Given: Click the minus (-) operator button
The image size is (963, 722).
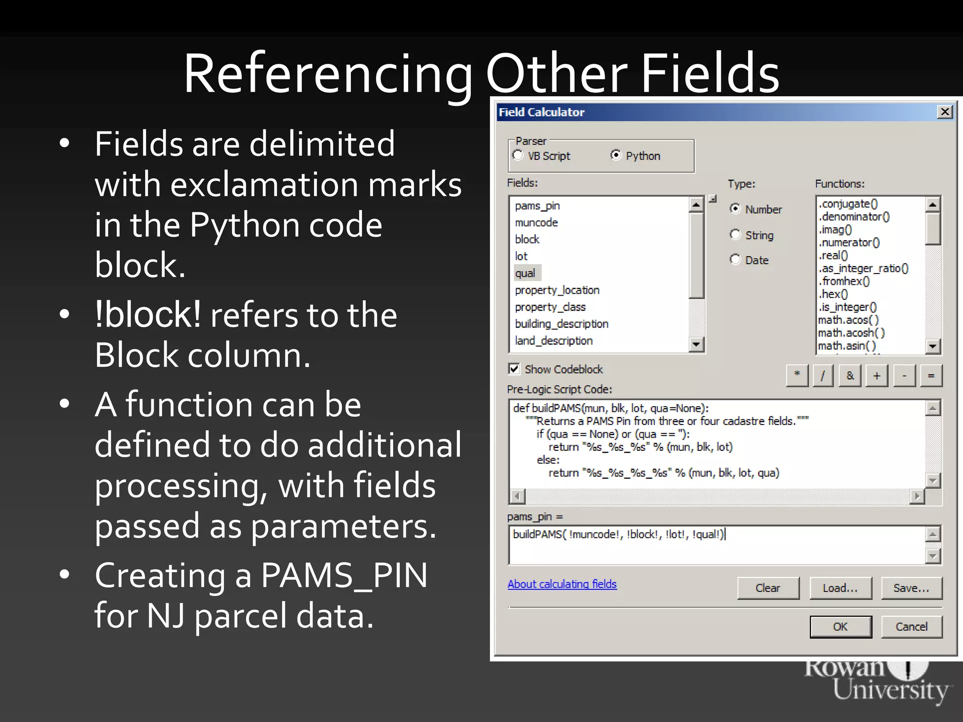Looking at the screenshot, I should point(904,376).
